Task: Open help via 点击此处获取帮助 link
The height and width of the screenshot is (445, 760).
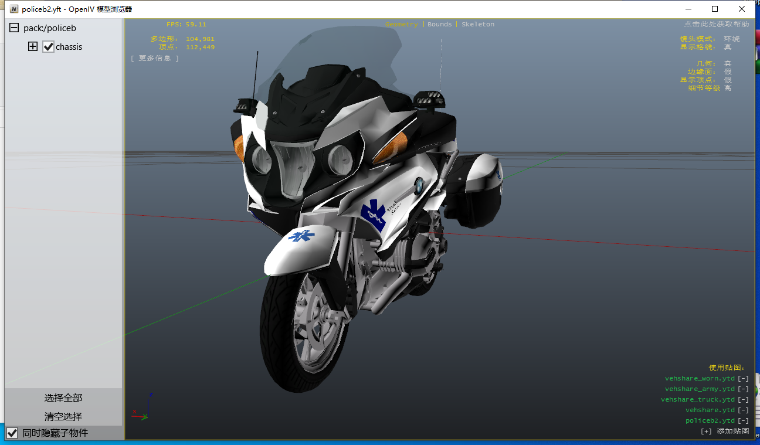Action: coord(716,25)
